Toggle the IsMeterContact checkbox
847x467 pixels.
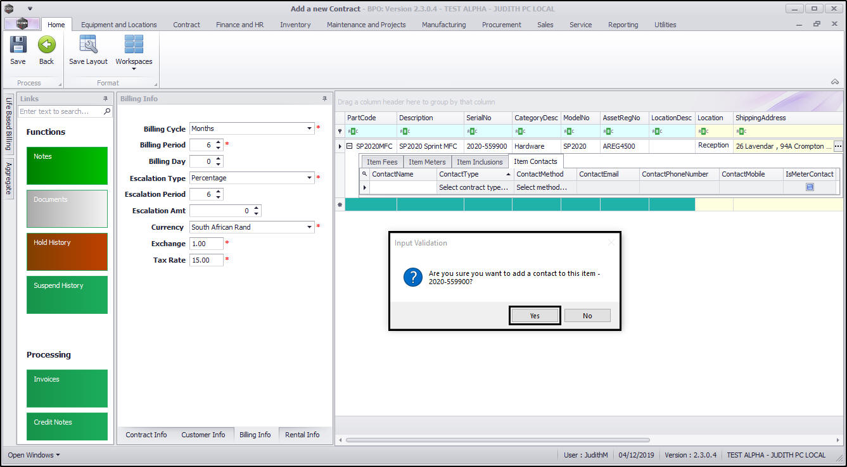coord(810,187)
